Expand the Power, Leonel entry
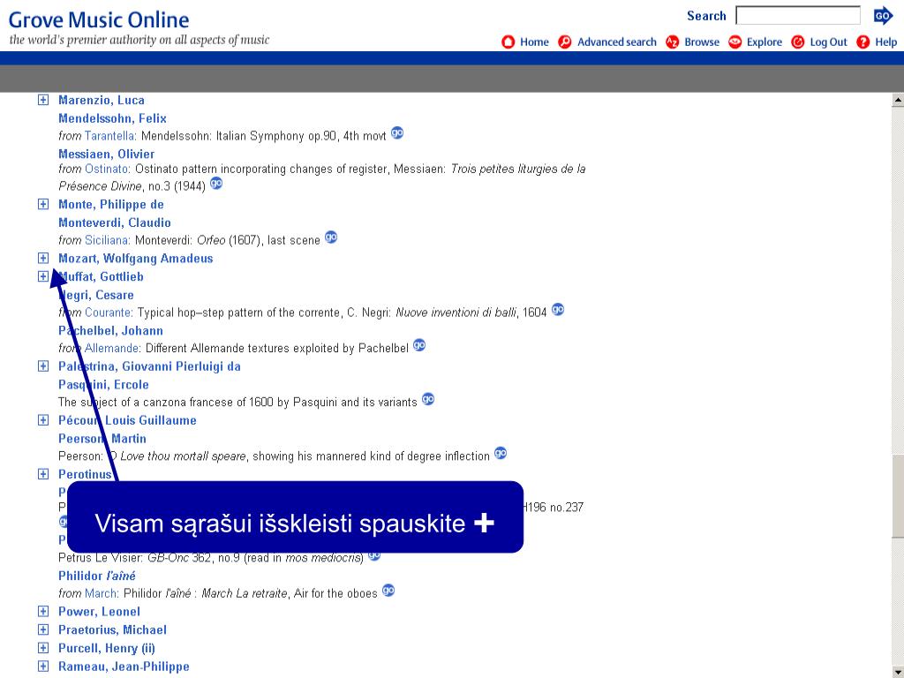The width and height of the screenshot is (904, 678). [x=43, y=611]
